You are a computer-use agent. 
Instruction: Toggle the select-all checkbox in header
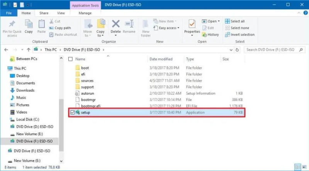point(70,59)
